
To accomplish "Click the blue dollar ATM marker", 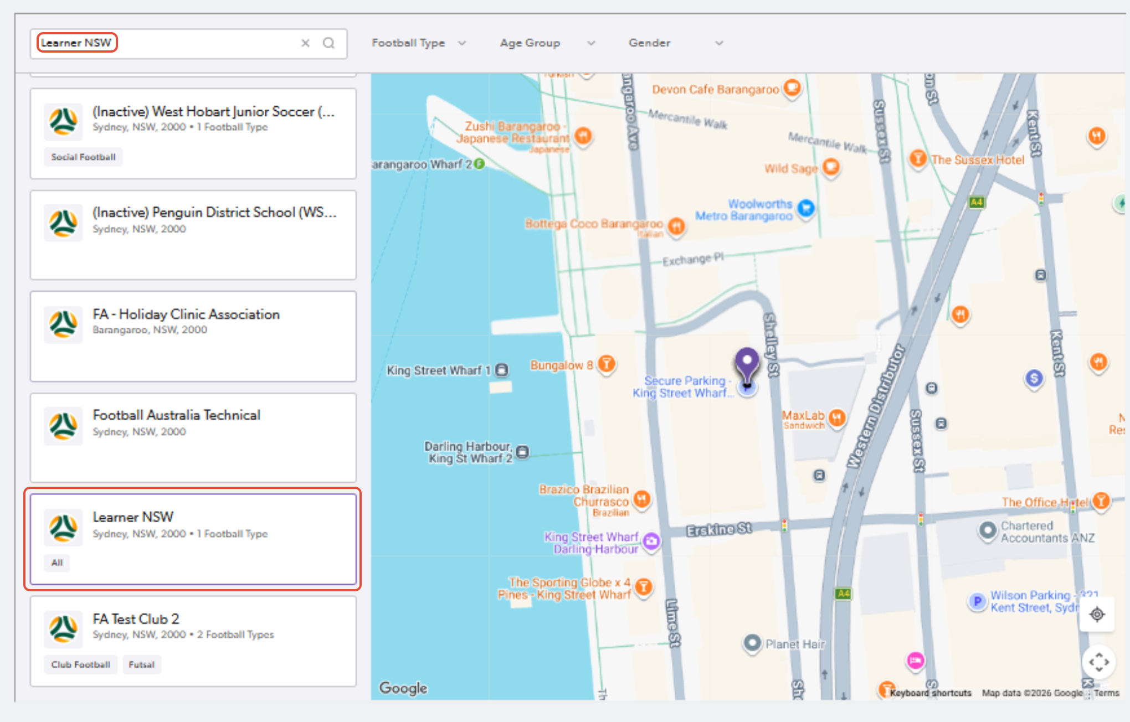I will [x=1034, y=378].
